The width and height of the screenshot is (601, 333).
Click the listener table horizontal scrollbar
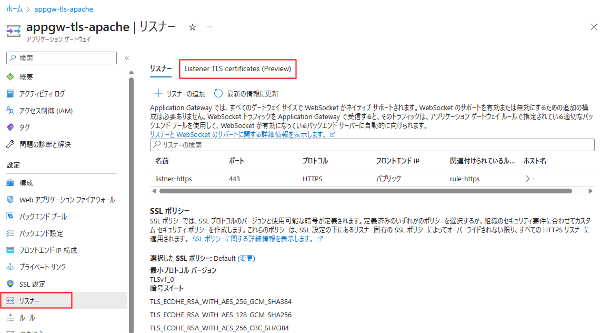[366, 191]
